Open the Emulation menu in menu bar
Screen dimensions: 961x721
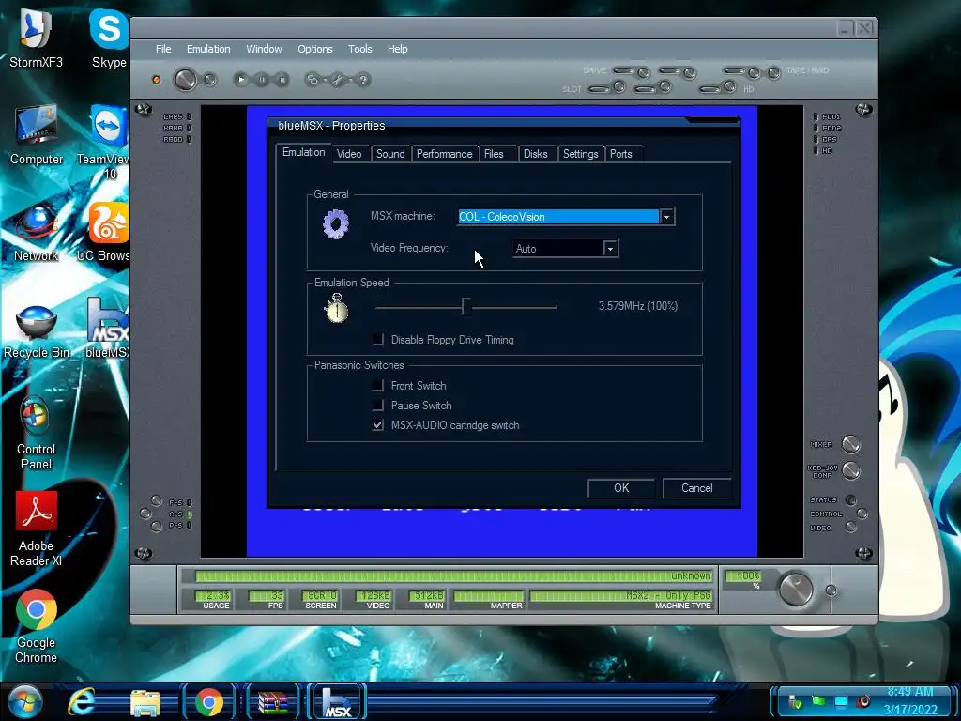pyautogui.click(x=208, y=49)
